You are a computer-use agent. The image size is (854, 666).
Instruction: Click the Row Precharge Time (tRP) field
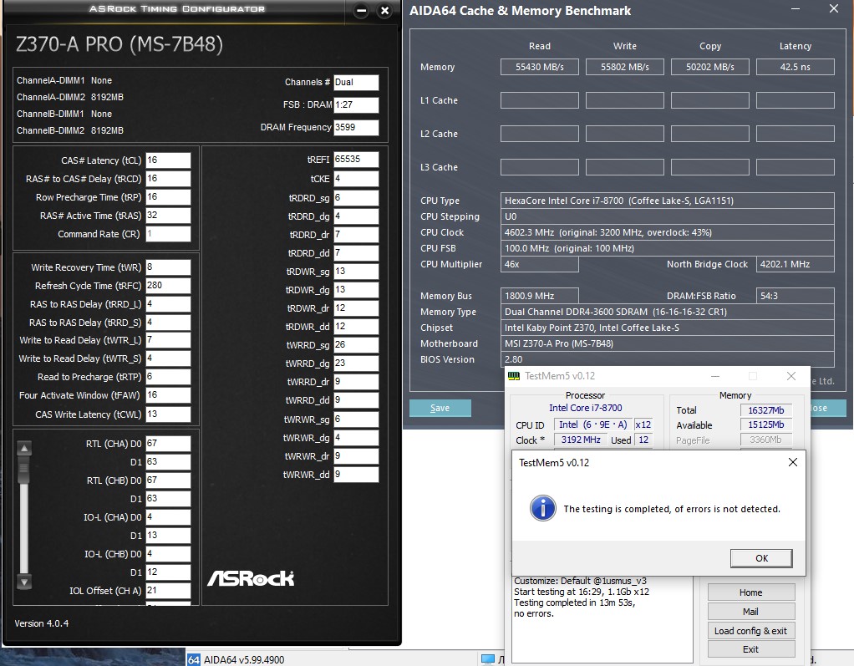point(168,197)
